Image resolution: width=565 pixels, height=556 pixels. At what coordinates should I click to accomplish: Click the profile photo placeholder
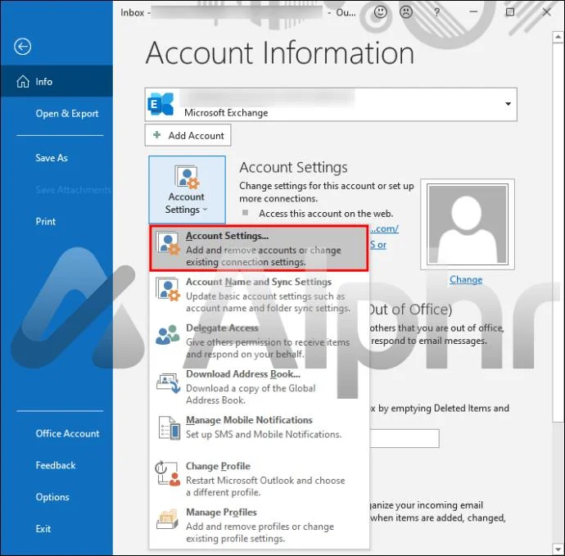(468, 224)
